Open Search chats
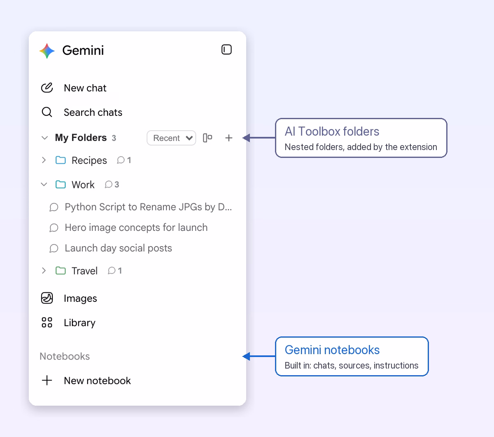Viewport: 494px width, 437px height. click(93, 112)
